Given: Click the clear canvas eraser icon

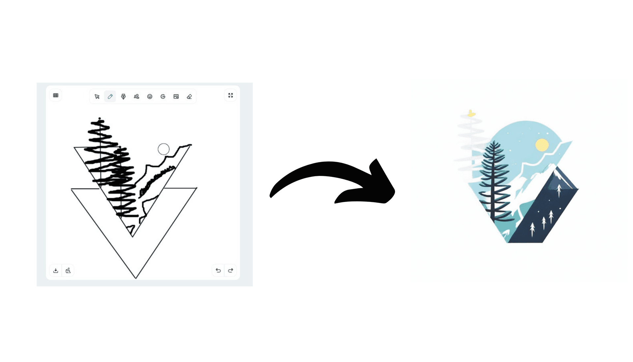Looking at the screenshot, I should pyautogui.click(x=68, y=270).
